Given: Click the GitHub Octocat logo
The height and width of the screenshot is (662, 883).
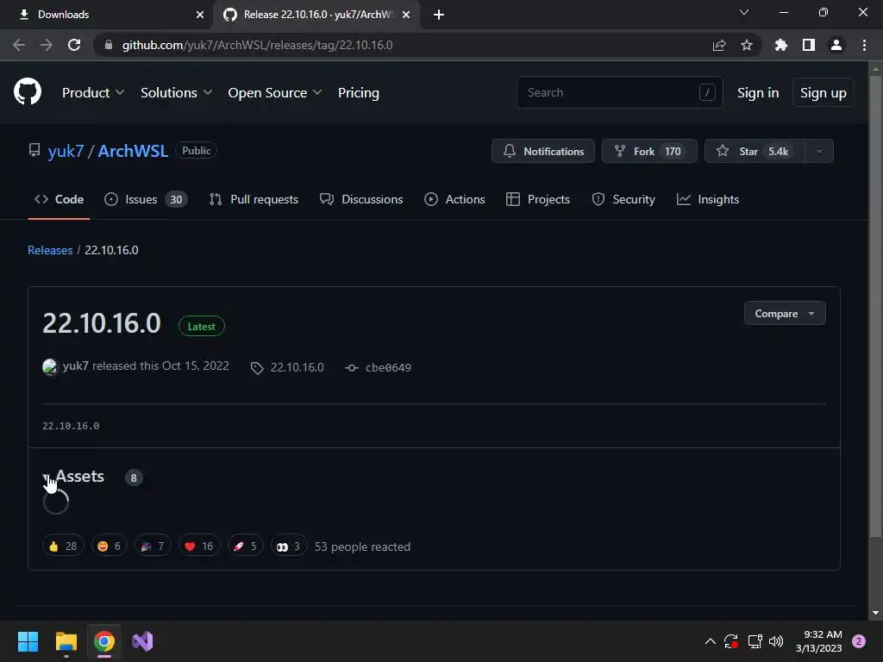Looking at the screenshot, I should click(28, 91).
